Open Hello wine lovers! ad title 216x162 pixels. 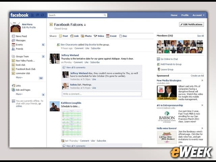point(166,128)
